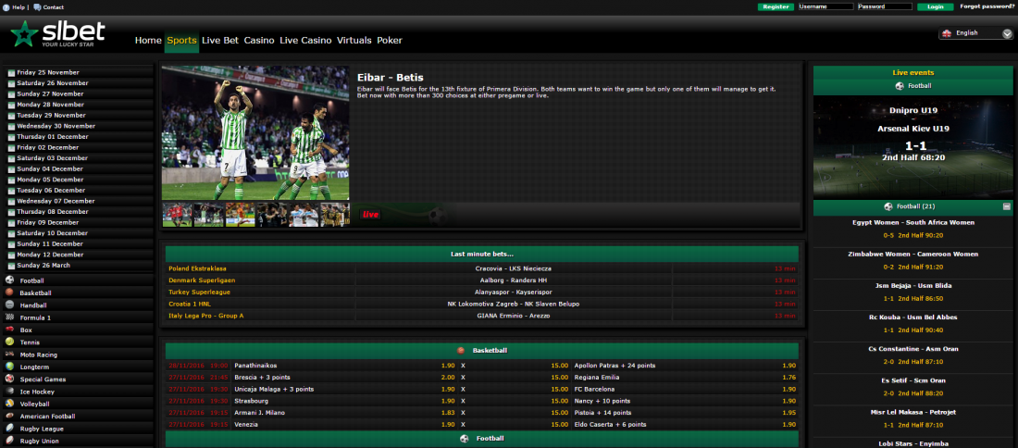Open the Live Casino tab
The width and height of the screenshot is (1018, 448).
coord(305,40)
